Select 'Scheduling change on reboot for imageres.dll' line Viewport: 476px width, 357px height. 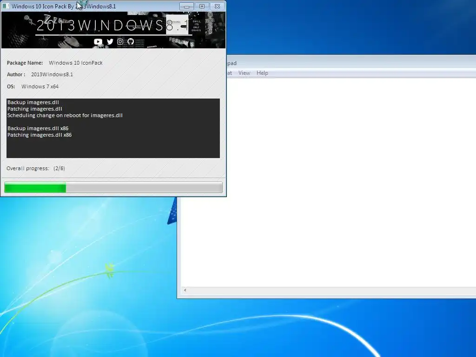coord(65,115)
